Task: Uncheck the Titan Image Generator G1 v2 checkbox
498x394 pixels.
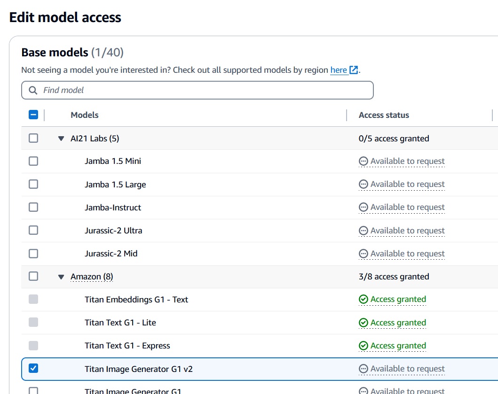Action: (33, 369)
